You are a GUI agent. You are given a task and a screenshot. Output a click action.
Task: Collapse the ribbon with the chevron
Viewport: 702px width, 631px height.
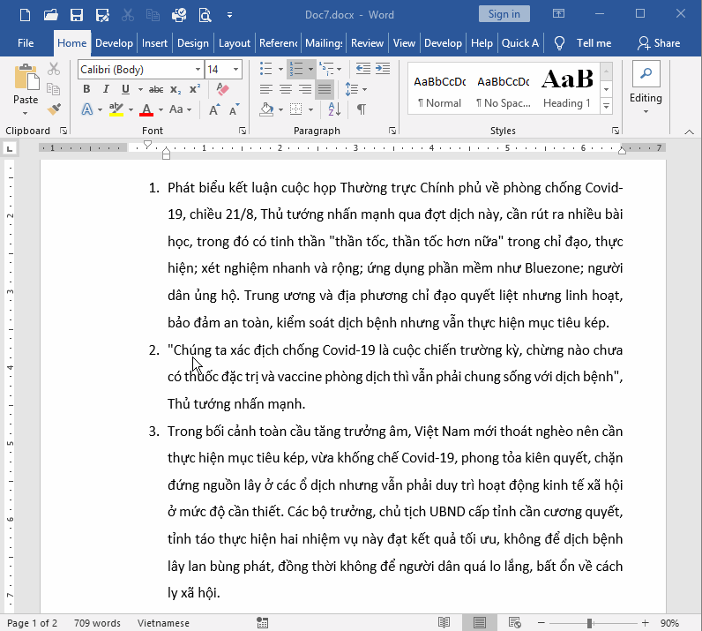pyautogui.click(x=689, y=131)
